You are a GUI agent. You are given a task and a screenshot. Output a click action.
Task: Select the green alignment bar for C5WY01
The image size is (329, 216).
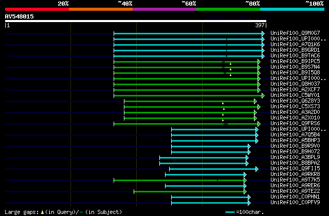coord(189,96)
